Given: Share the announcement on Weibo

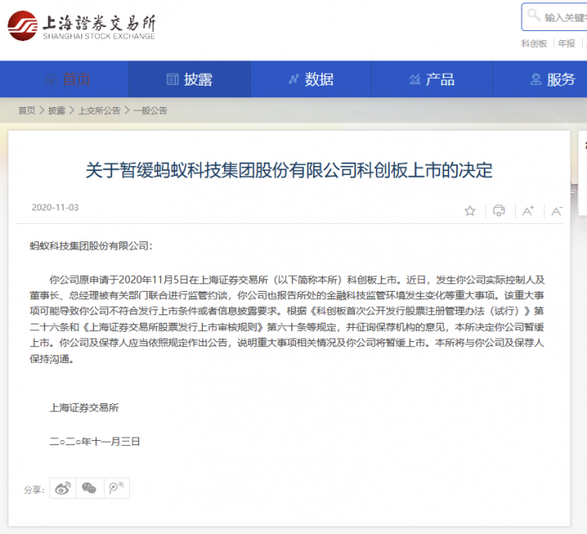Looking at the screenshot, I should (63, 488).
